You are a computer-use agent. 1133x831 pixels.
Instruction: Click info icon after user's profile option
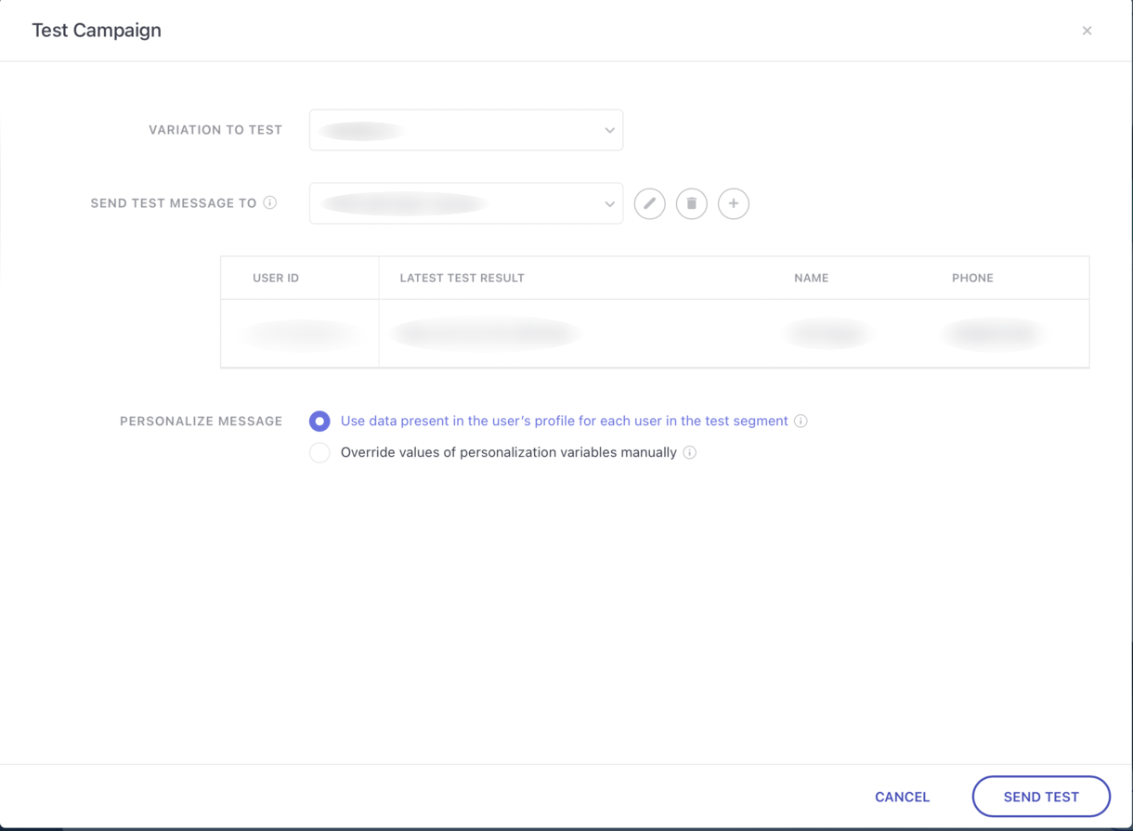801,421
